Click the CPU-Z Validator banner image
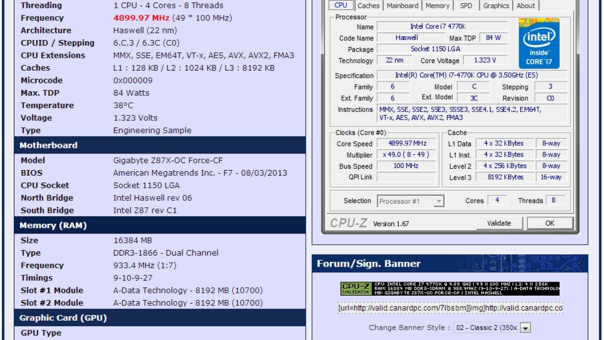The height and width of the screenshot is (340, 604). [x=450, y=289]
